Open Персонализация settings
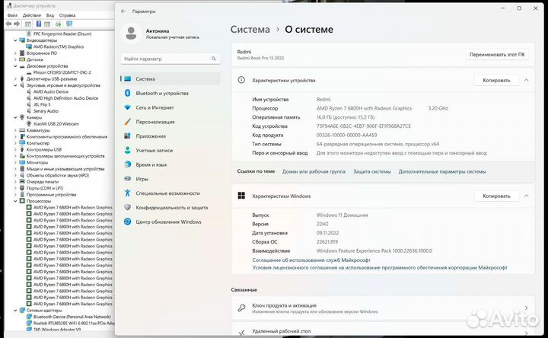 (x=170, y=122)
